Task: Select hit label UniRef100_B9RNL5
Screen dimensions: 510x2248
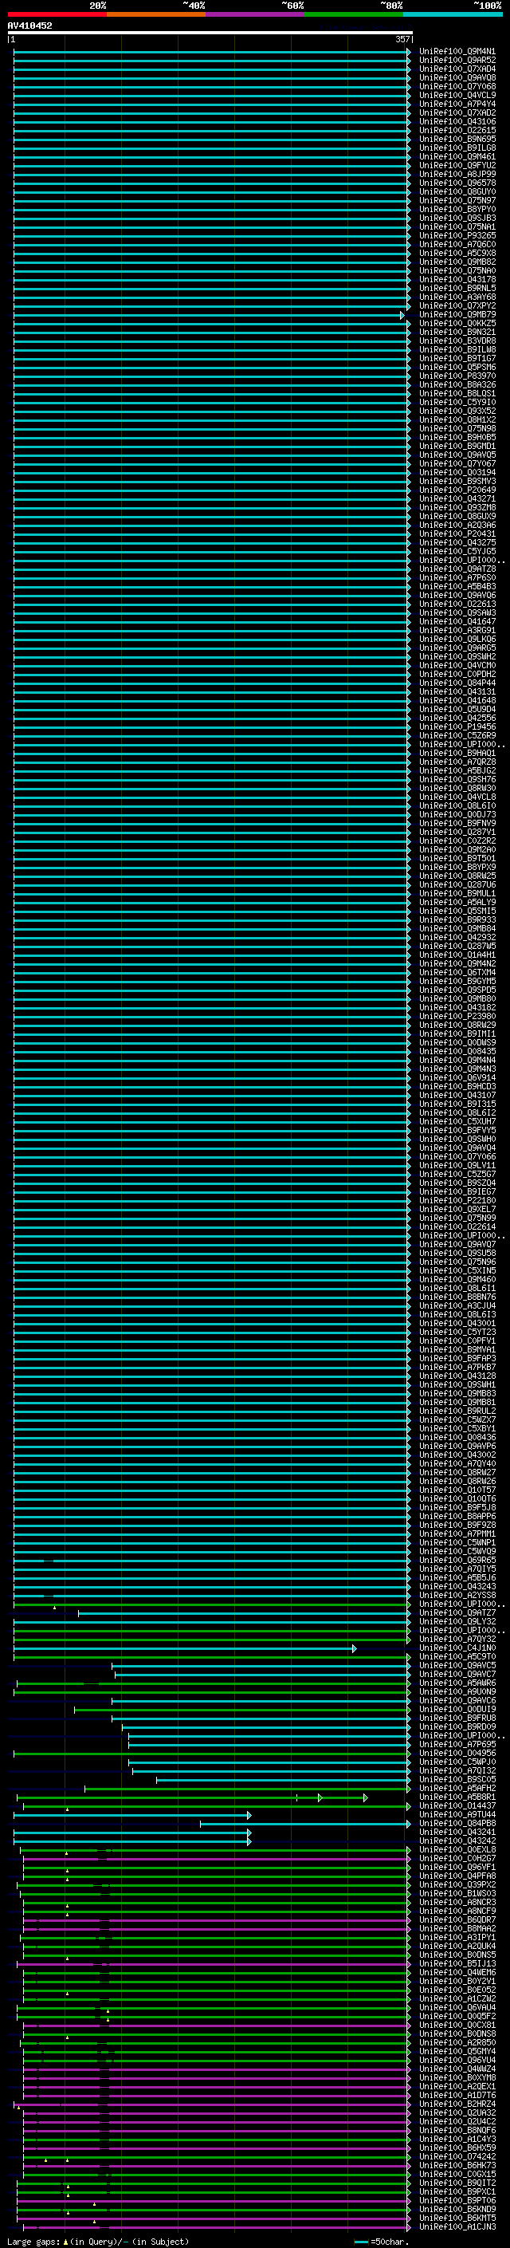Action: [457, 288]
